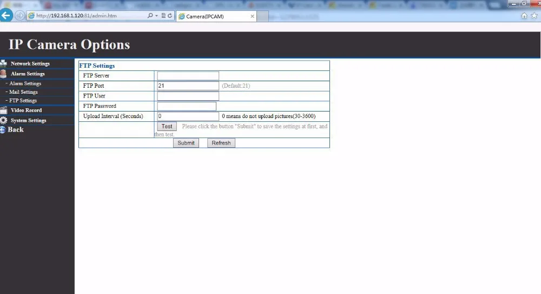The image size is (541, 294).
Task: Click the FTP Port input field
Action: tap(188, 86)
